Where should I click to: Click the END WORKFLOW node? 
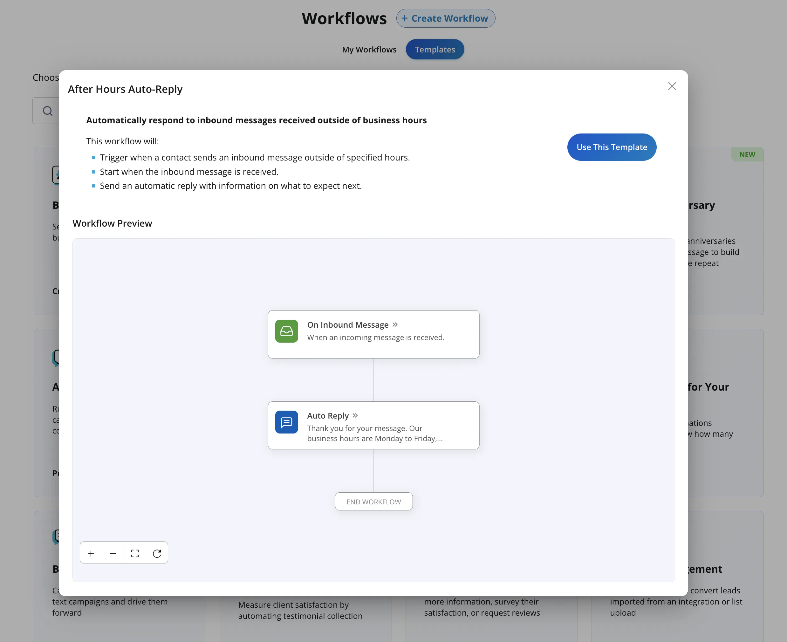(373, 502)
